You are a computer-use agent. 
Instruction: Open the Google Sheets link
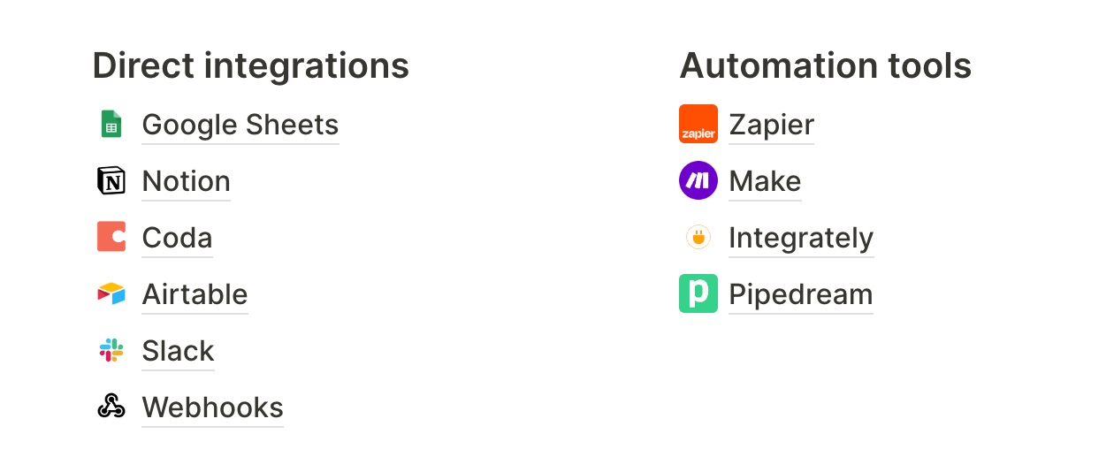pos(240,125)
